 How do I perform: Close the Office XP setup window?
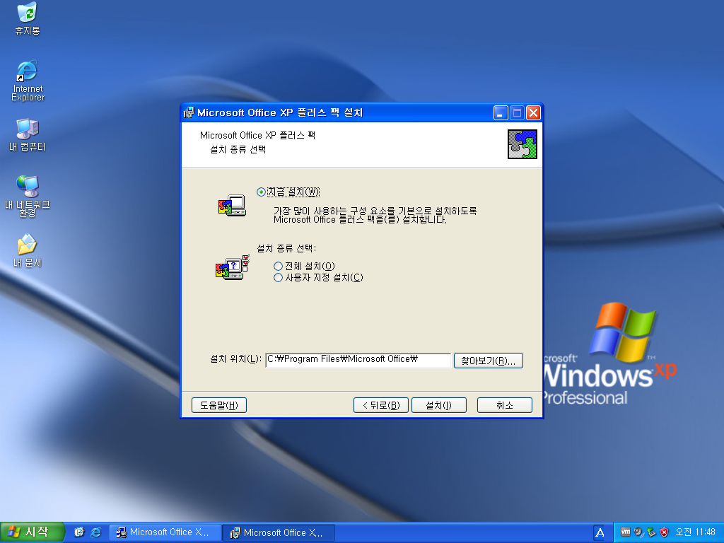[x=534, y=112]
